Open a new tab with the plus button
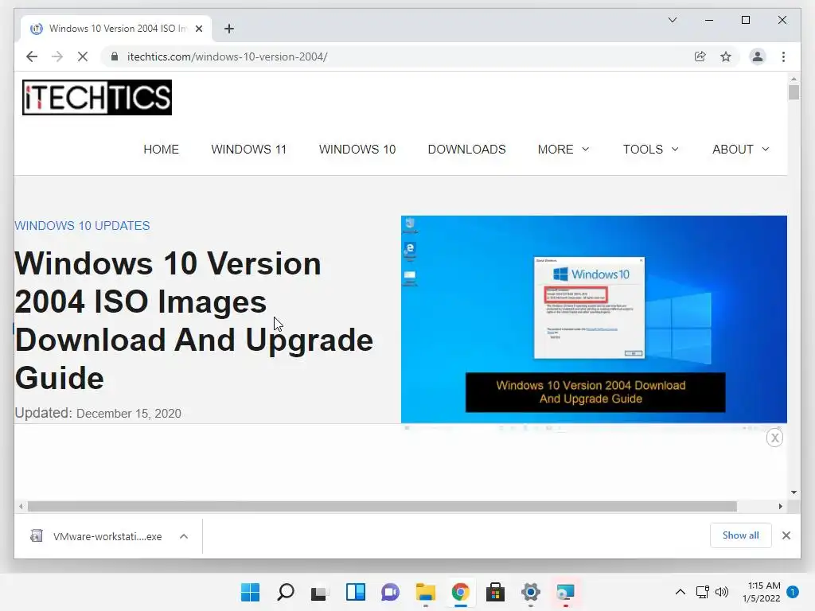Viewport: 815px width, 611px height. (x=228, y=29)
